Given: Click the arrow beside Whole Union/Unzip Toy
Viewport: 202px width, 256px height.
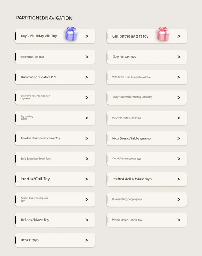Looking at the screenshot, I should pos(179,220).
